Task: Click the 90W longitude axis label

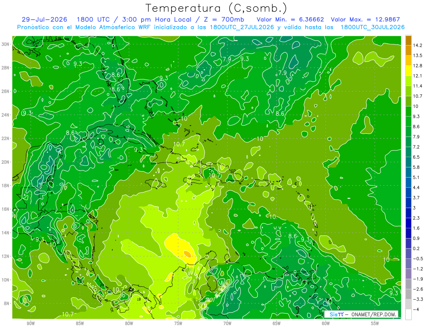Action: point(30,323)
